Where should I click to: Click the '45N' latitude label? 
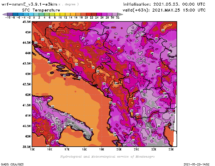[28, 32]
